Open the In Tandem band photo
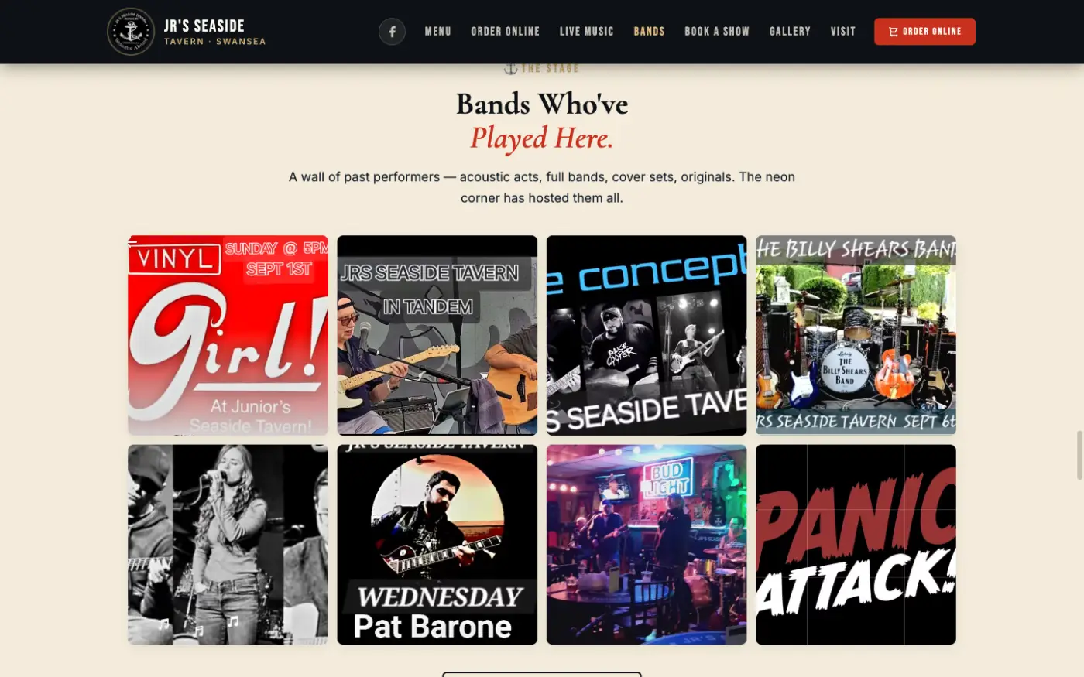The width and height of the screenshot is (1084, 677). (437, 335)
